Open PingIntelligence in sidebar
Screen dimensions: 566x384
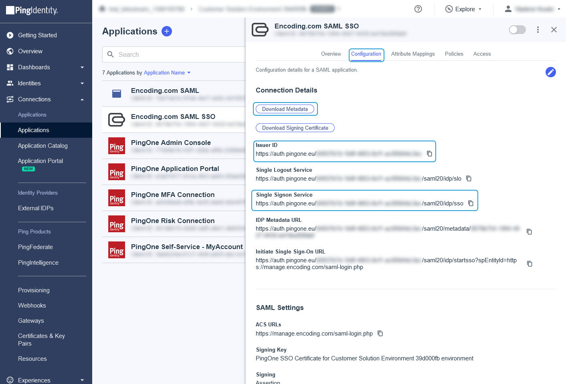38,263
